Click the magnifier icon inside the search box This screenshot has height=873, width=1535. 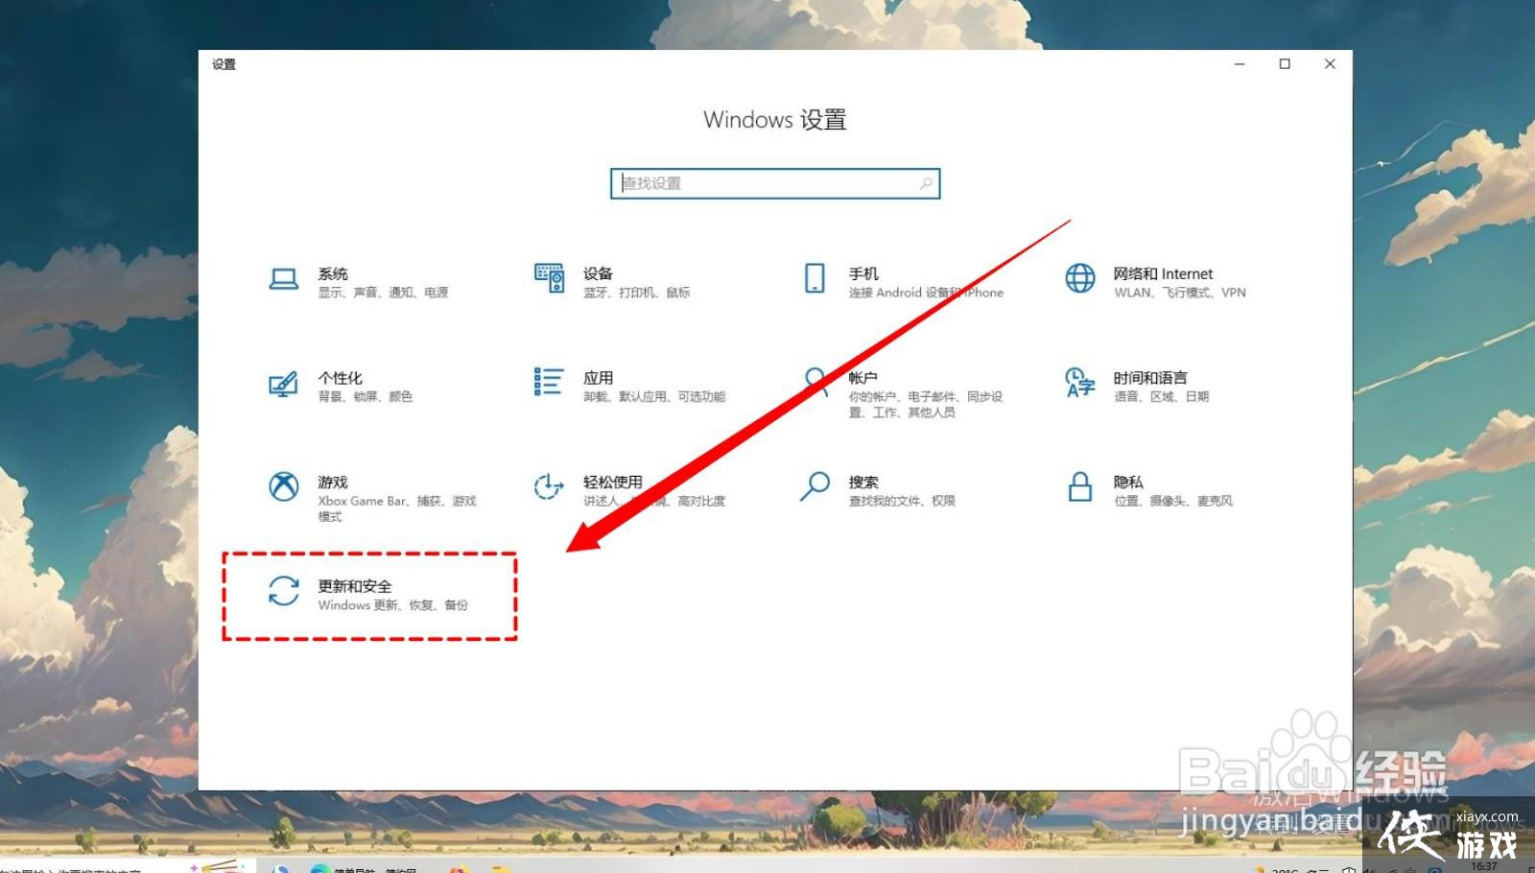[x=926, y=183]
